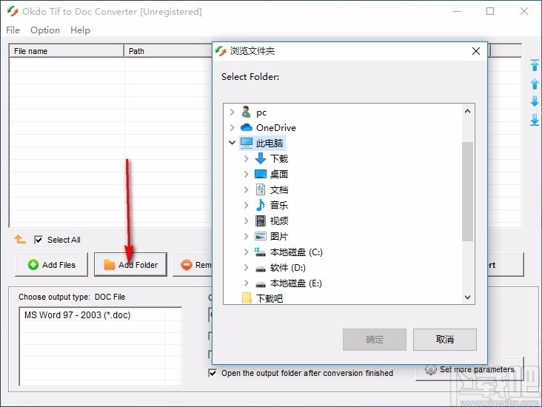This screenshot has width=542, height=407.
Task: Open the Option menu
Action: pos(45,30)
